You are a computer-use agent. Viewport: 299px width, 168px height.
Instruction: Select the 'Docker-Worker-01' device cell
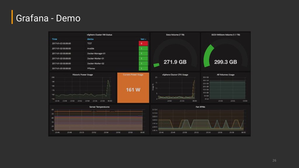pyautogui.click(x=95, y=58)
